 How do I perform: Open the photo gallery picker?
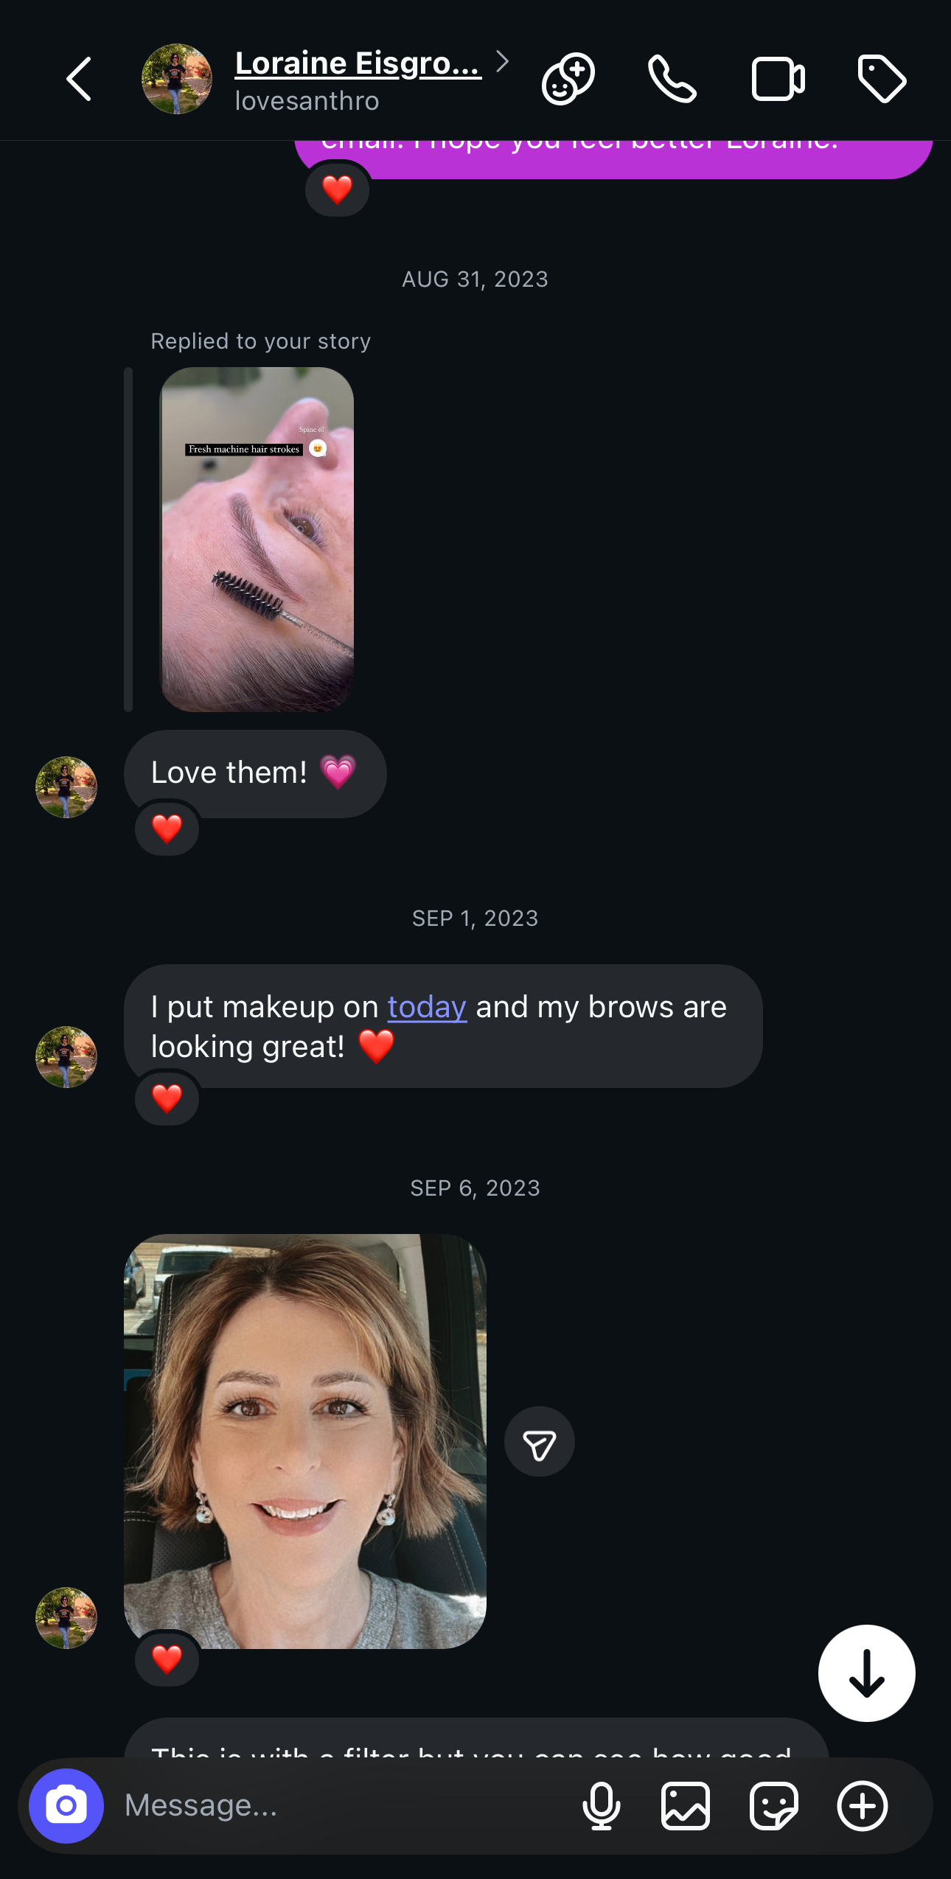686,1805
